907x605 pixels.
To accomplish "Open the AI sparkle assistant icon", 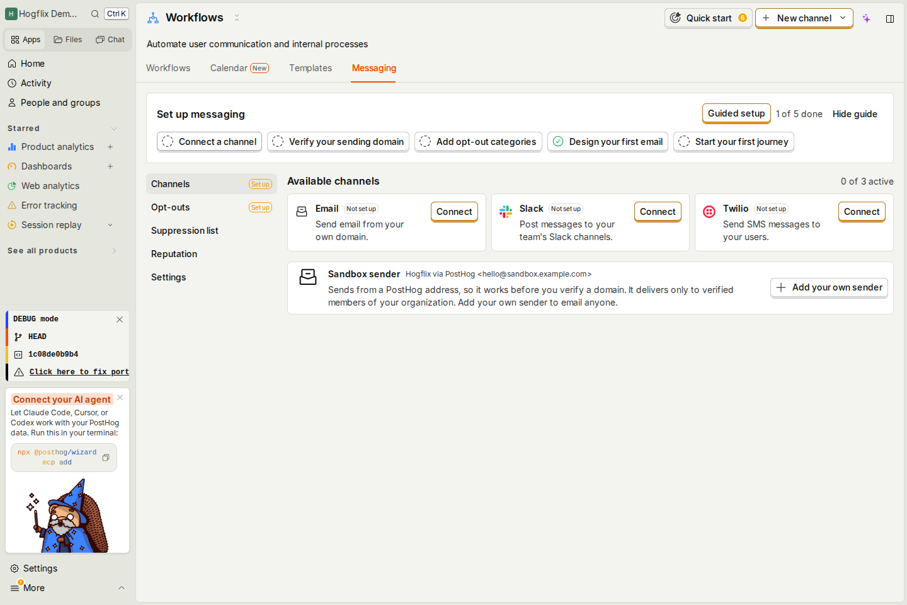I will pos(867,18).
